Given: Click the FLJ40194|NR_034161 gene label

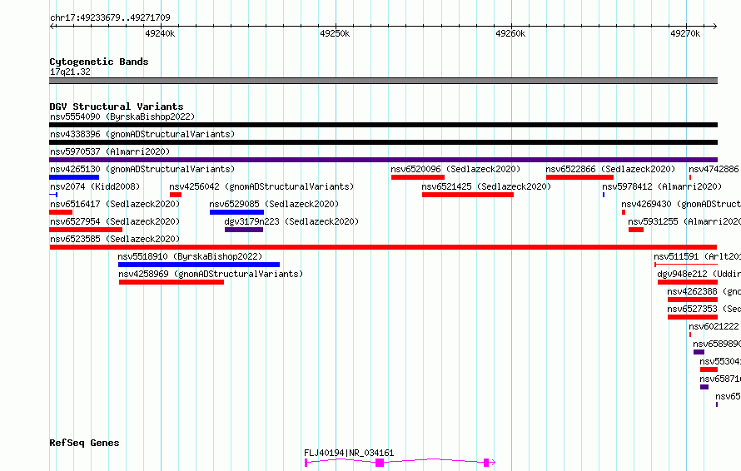Looking at the screenshot, I should pos(349,453).
